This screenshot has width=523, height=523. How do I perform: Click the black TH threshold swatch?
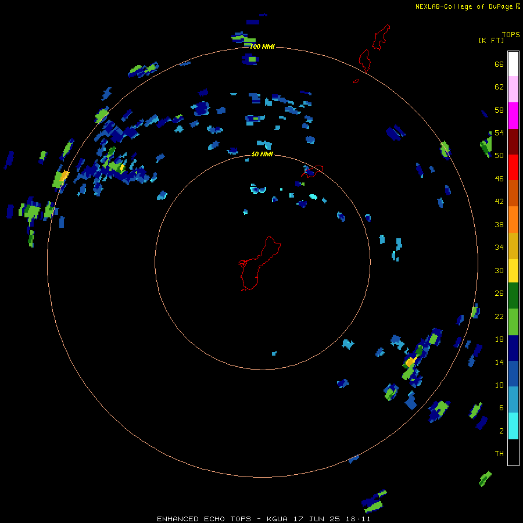point(513,452)
